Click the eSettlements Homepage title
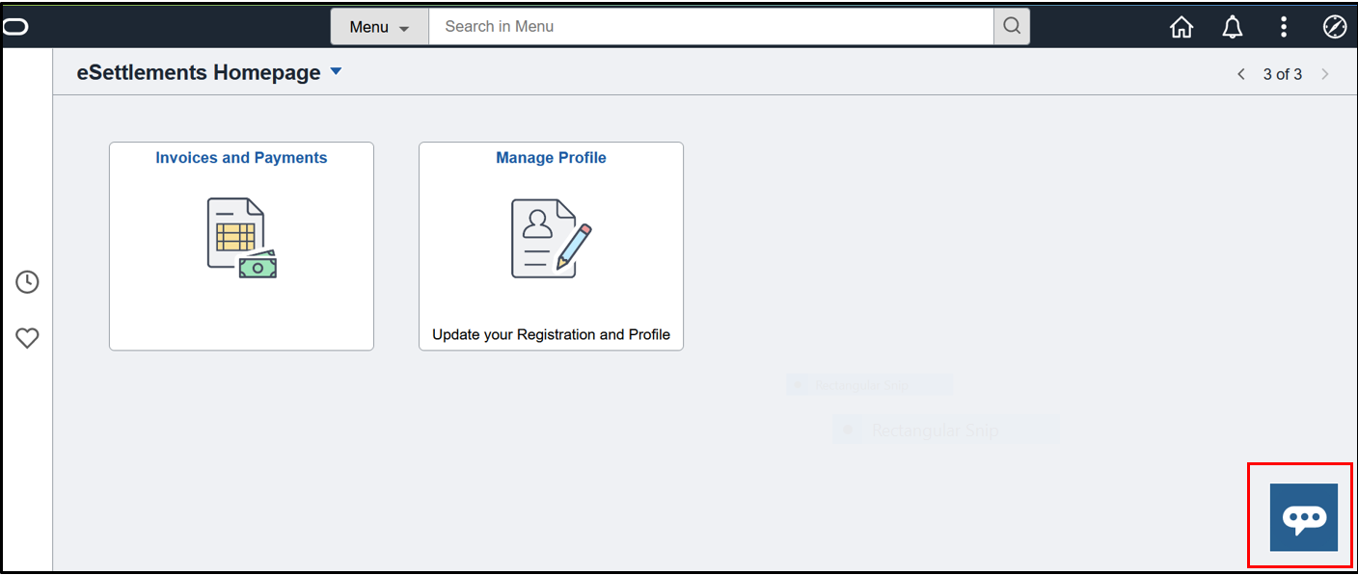Screen dimensions: 1358x575 pos(199,72)
